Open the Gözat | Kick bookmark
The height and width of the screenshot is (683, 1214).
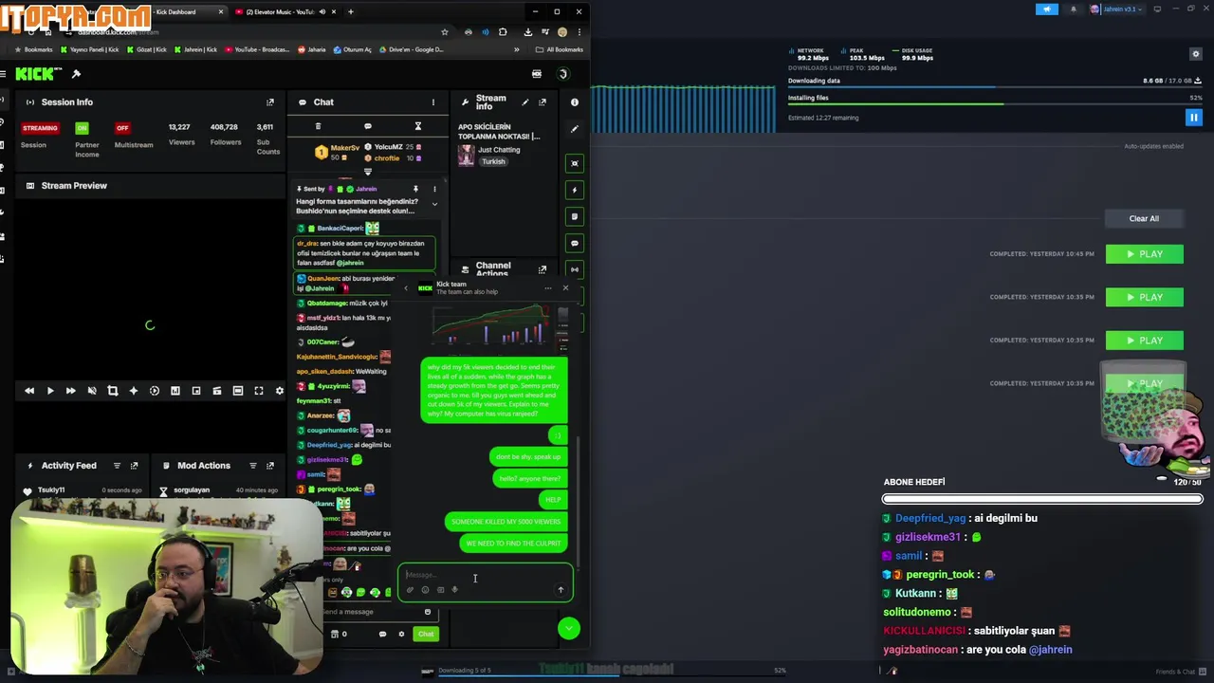coord(147,49)
